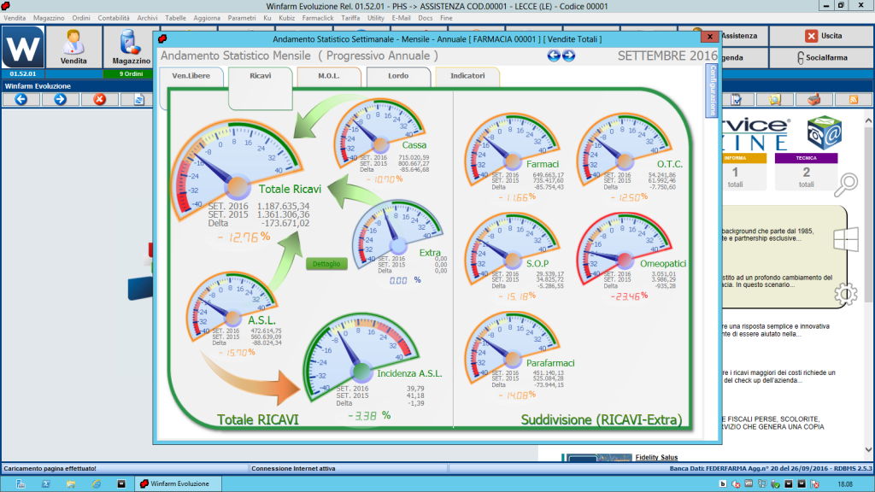Click the Omeopatici gauge
Screen dimensions: 875x492
[624, 249]
